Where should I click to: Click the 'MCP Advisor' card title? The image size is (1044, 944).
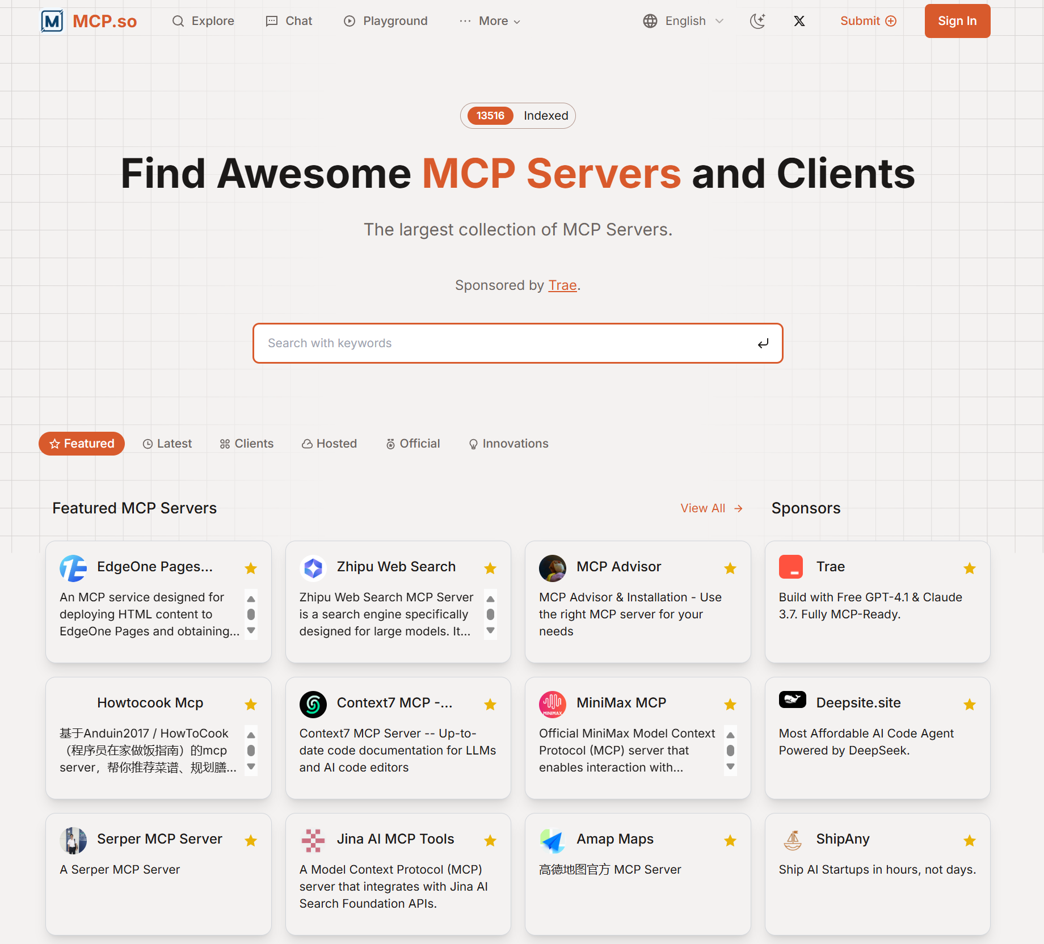point(619,567)
